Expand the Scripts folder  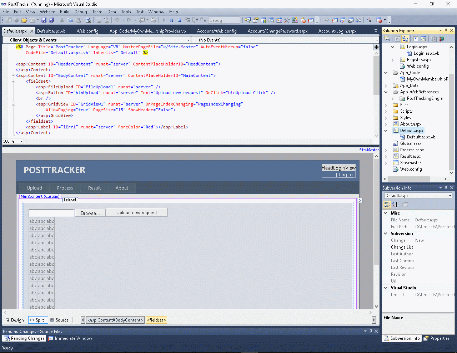click(386, 111)
